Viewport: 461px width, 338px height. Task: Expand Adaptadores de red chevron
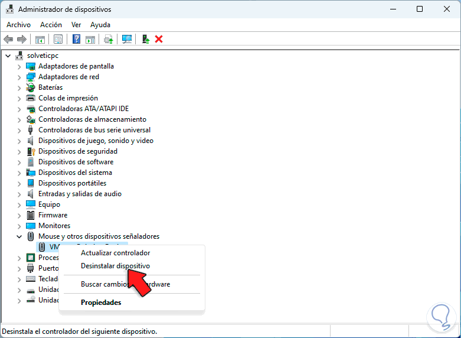[19, 77]
